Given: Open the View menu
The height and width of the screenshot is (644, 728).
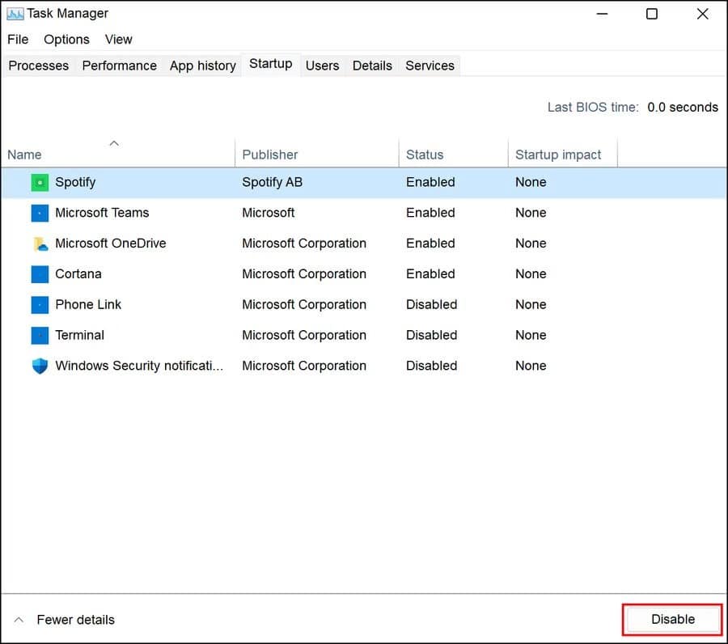Looking at the screenshot, I should point(118,39).
